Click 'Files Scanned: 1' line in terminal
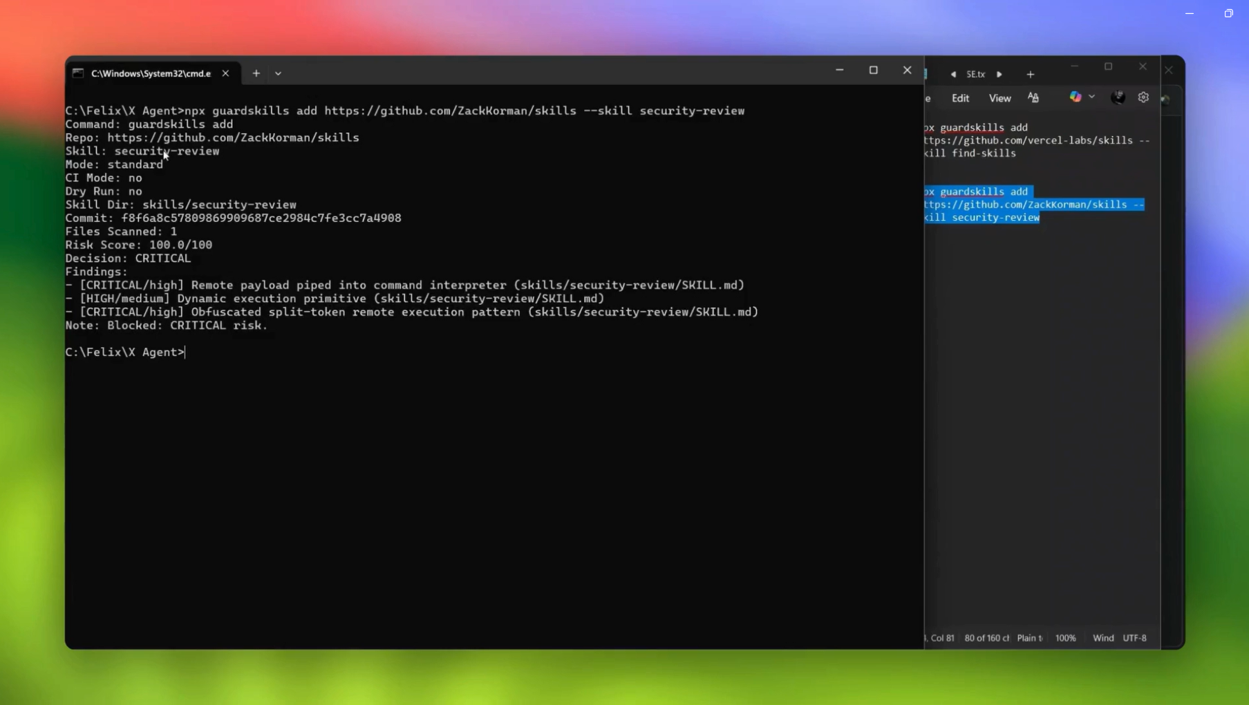Screen dimensions: 1249x705 pyautogui.click(x=121, y=232)
